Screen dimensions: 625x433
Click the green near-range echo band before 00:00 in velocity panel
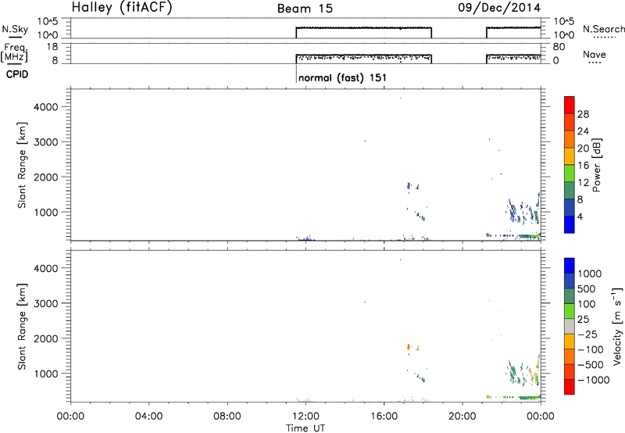529,398
